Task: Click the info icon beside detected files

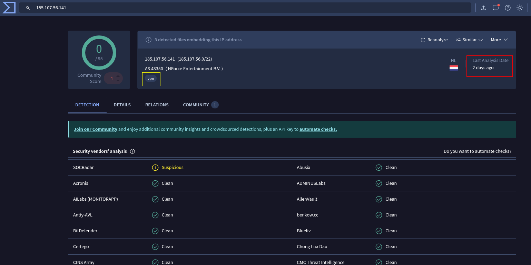Action: (x=149, y=40)
